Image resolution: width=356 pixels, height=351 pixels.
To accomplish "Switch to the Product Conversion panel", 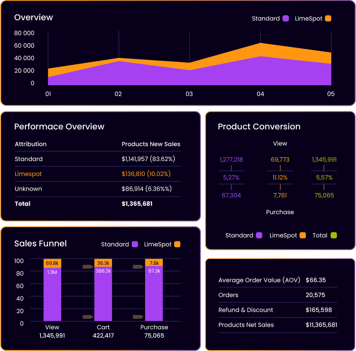I will (259, 126).
